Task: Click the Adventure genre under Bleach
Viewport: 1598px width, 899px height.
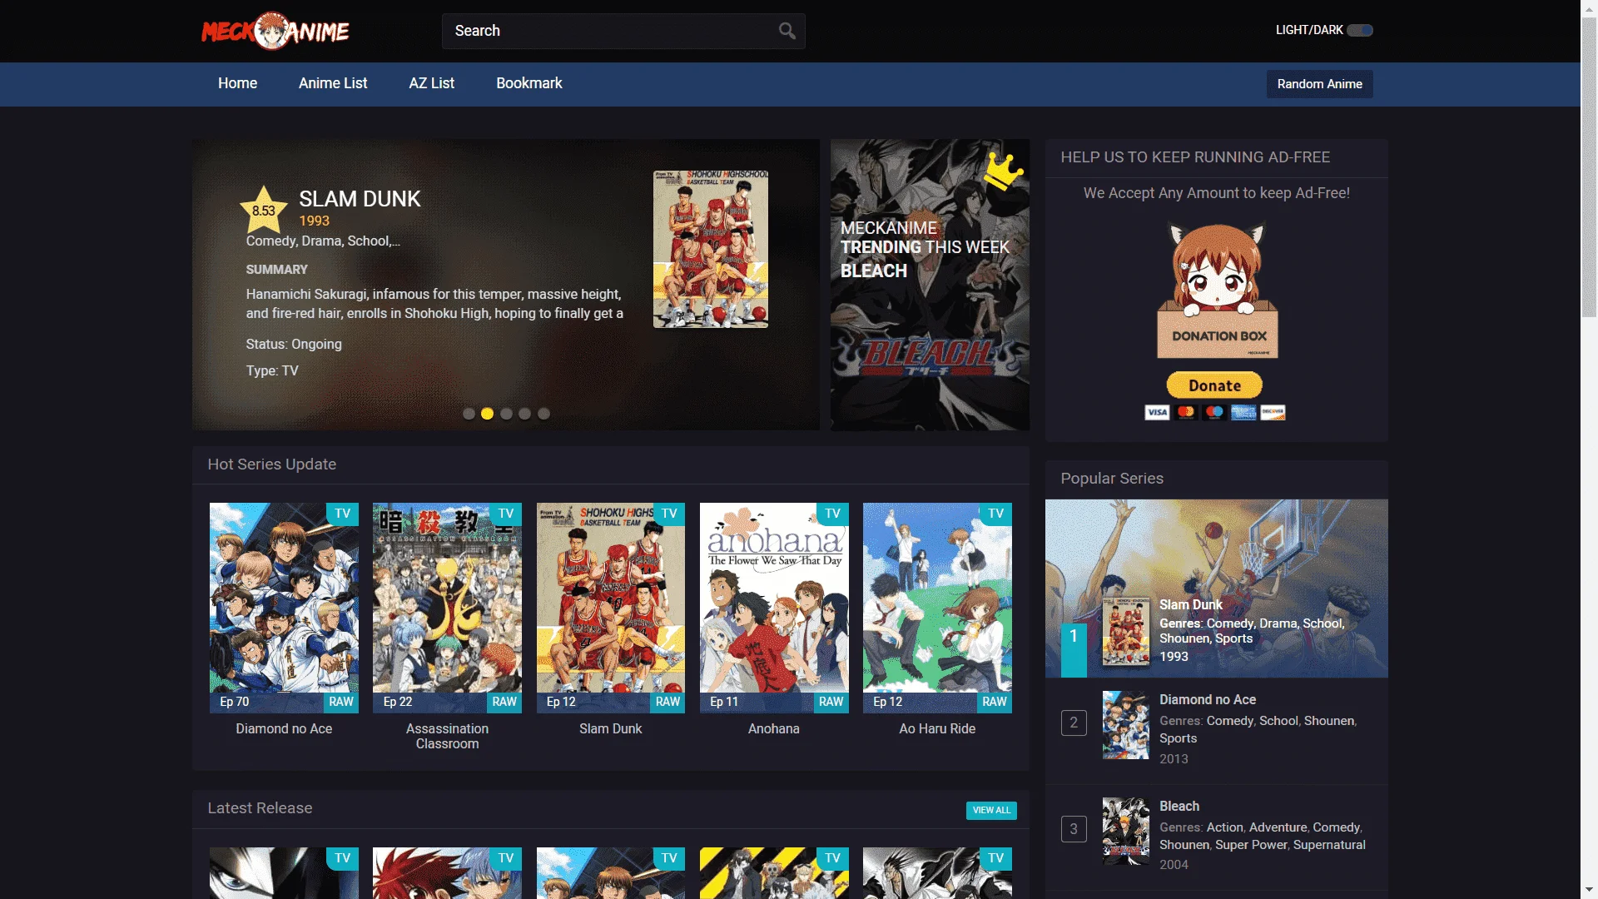Action: coord(1278,827)
